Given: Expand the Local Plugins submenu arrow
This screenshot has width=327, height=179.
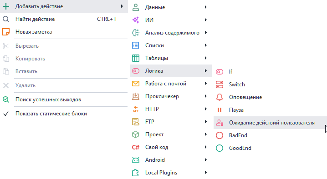Looking at the screenshot, I should point(205,173).
